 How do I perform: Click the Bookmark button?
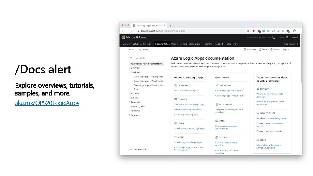click(x=250, y=50)
